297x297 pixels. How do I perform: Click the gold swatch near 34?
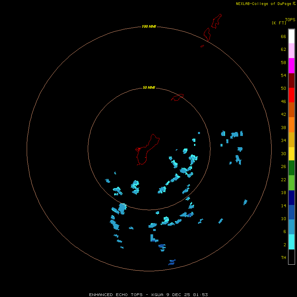click(x=291, y=140)
